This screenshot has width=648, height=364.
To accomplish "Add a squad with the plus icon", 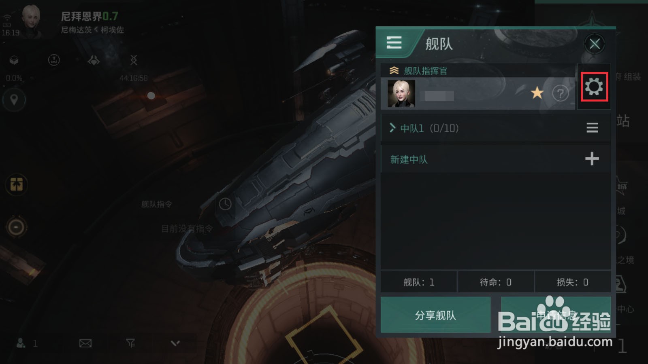I will (x=592, y=159).
